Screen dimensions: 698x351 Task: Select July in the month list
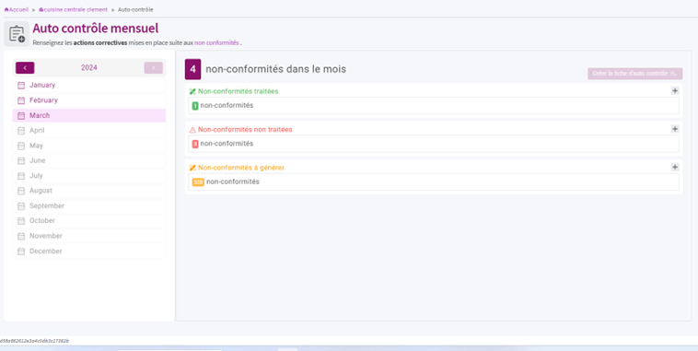point(89,175)
